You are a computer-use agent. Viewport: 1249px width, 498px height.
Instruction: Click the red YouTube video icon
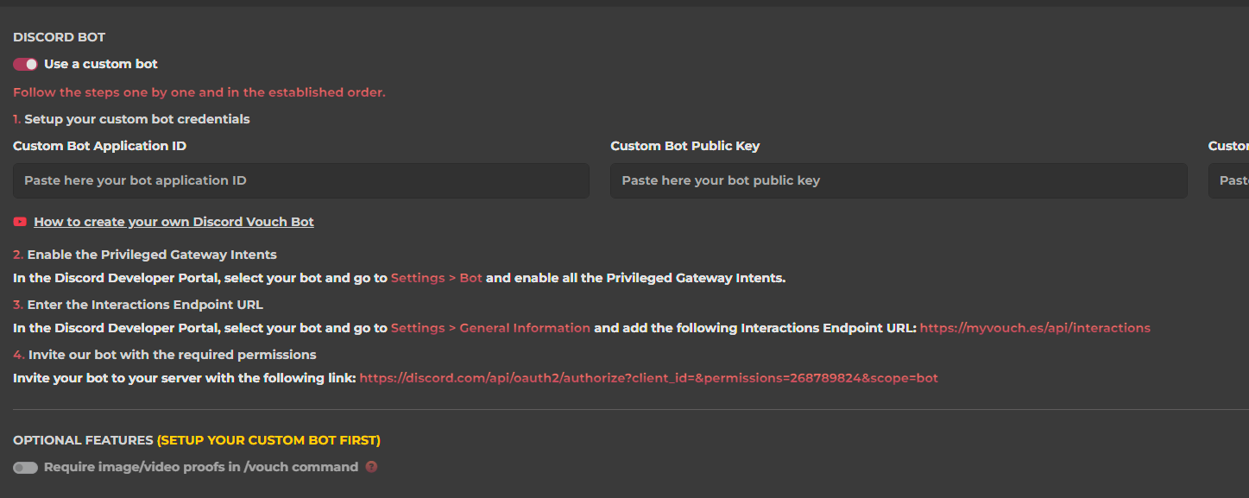[x=20, y=222]
